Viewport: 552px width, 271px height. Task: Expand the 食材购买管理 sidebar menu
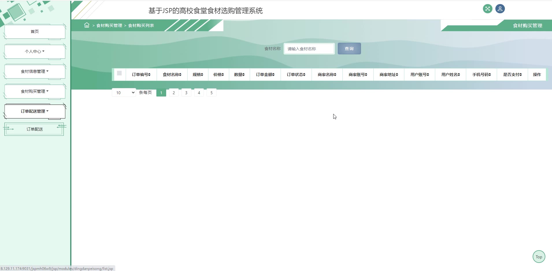(35, 91)
